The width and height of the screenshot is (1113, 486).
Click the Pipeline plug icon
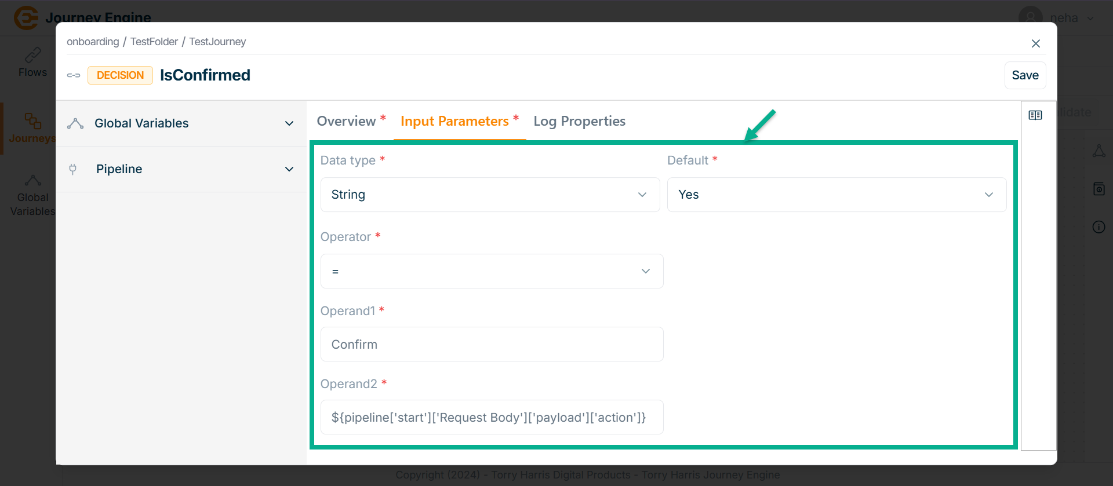click(73, 169)
